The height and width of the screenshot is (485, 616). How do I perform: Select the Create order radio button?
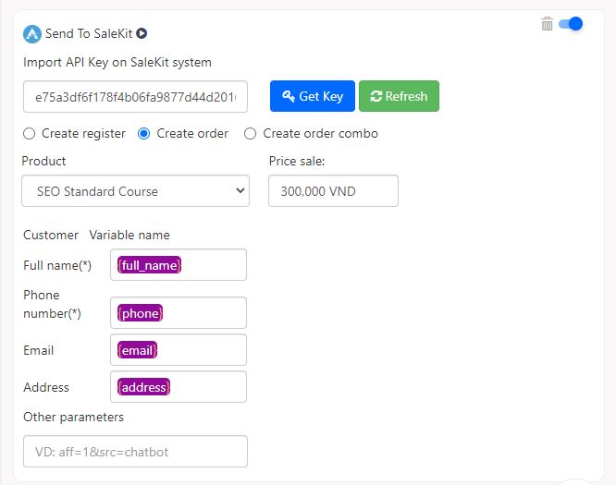[143, 134]
